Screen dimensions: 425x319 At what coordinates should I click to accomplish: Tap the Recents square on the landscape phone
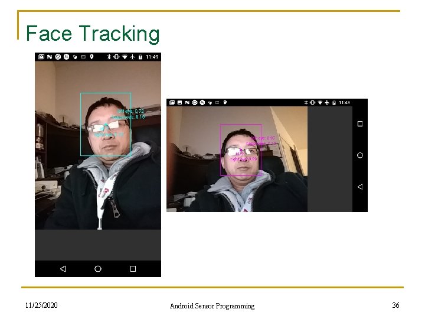pyautogui.click(x=360, y=124)
